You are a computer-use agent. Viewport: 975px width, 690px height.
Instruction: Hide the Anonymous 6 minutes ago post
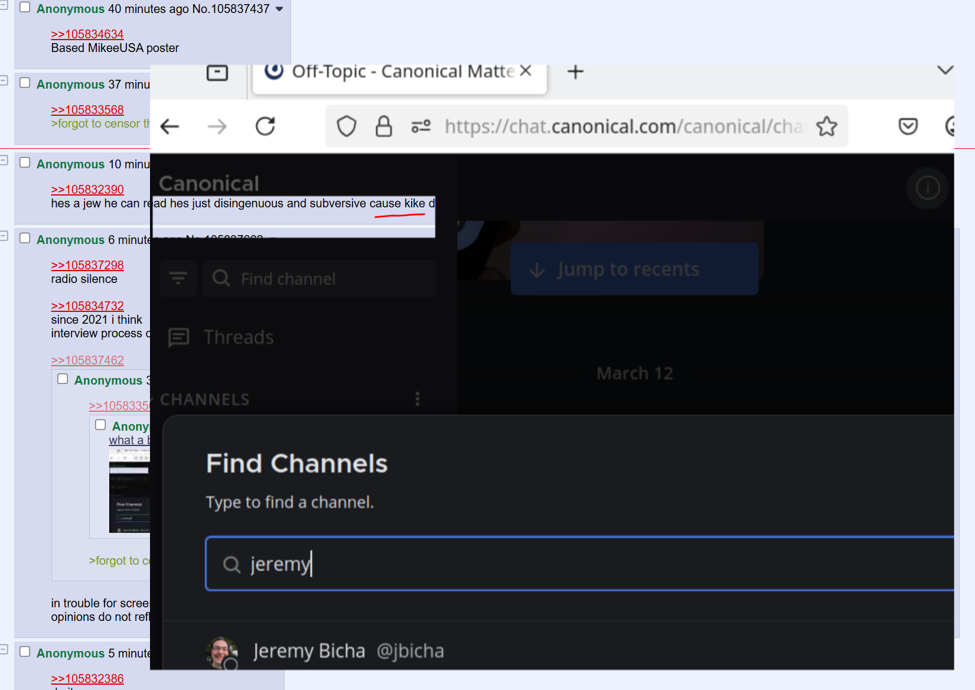pyautogui.click(x=4, y=236)
